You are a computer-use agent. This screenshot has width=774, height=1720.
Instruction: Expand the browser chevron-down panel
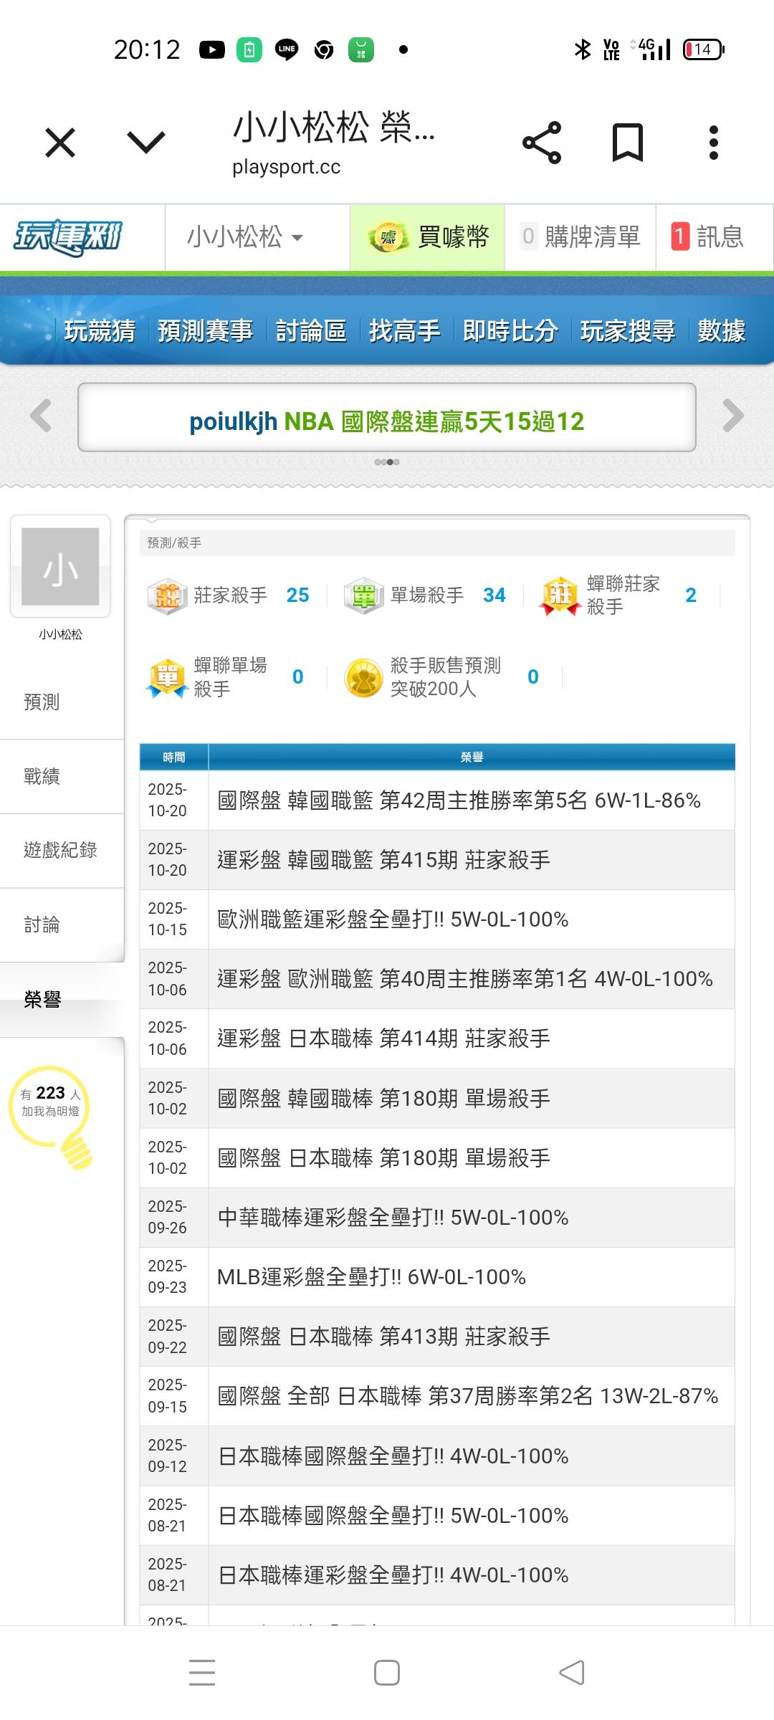tap(146, 143)
